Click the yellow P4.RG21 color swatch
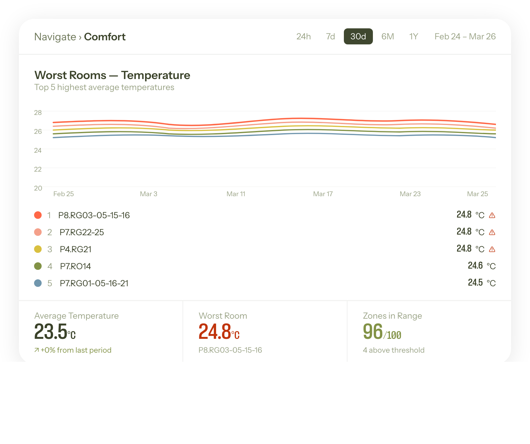Viewport: 530px width, 444px height. click(38, 249)
